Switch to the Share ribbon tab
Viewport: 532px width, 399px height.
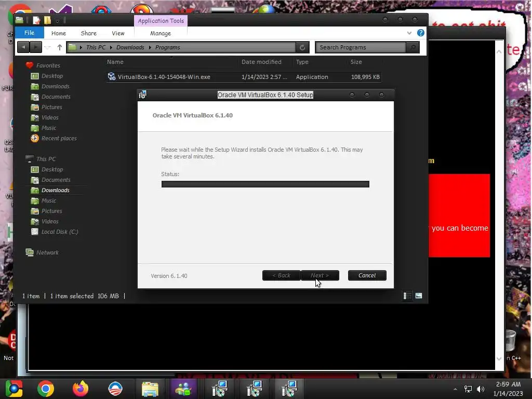click(88, 33)
